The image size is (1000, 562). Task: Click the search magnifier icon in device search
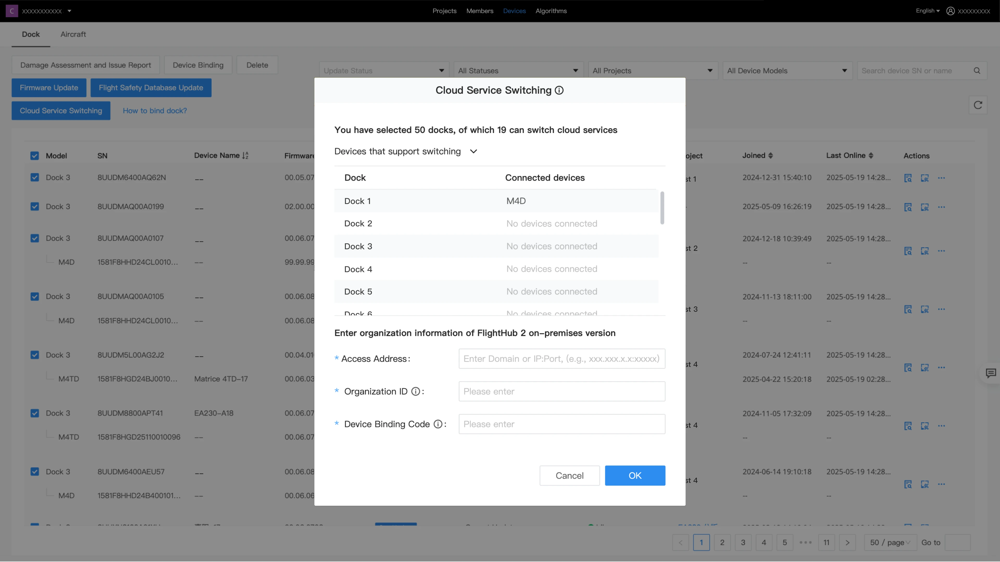[x=977, y=71]
